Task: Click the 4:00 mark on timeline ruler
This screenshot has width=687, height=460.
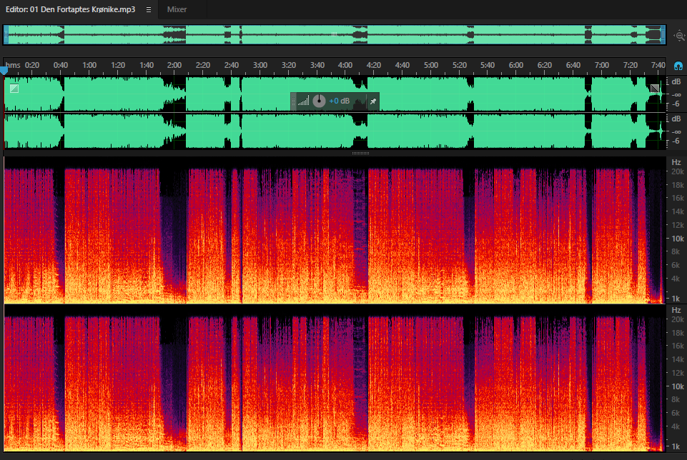Action: 345,65
